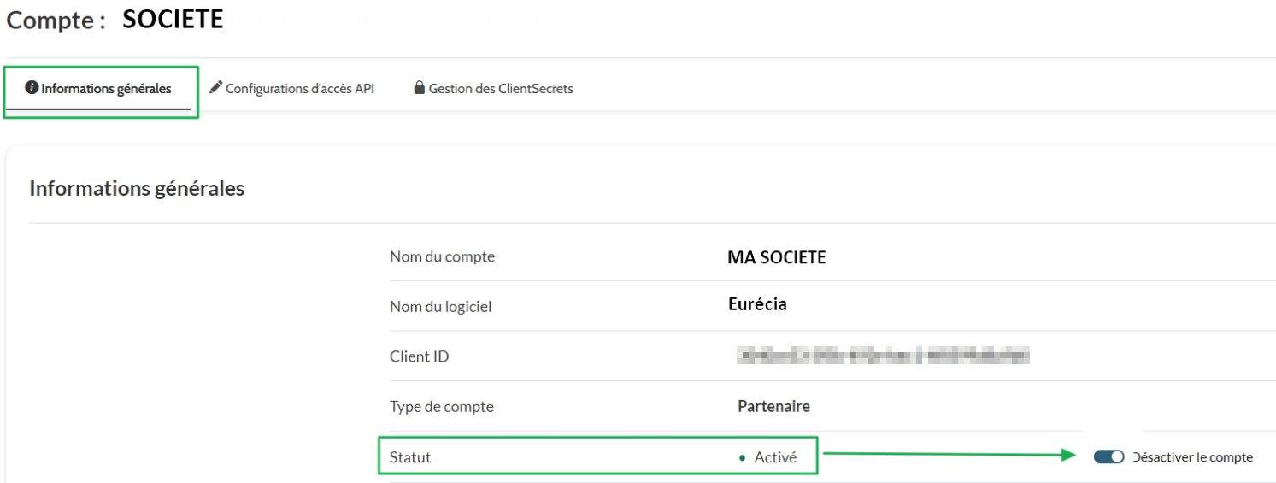This screenshot has height=483, width=1276.
Task: Click the "Client ID" field label
Action: click(419, 356)
